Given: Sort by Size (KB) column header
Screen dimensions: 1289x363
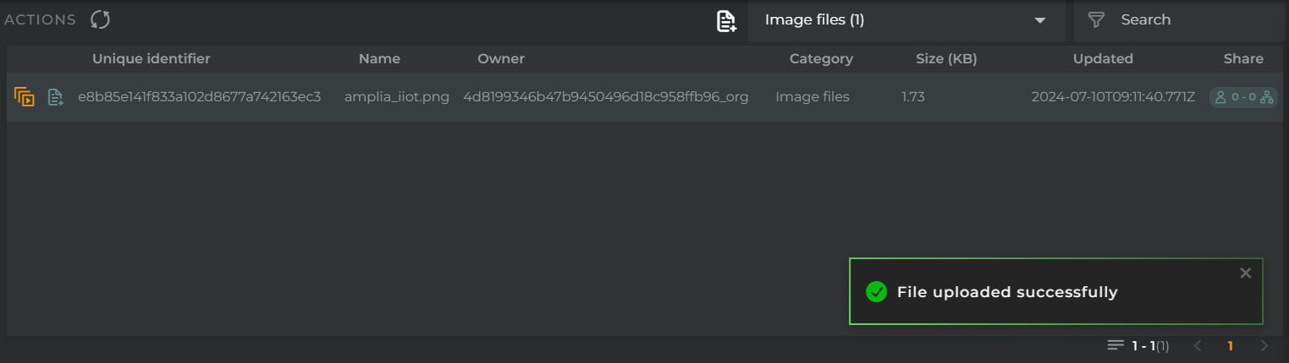Looking at the screenshot, I should point(946,58).
